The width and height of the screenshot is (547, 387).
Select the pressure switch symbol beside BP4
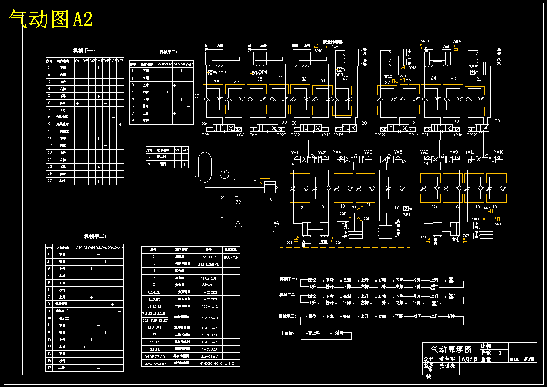[255, 73]
